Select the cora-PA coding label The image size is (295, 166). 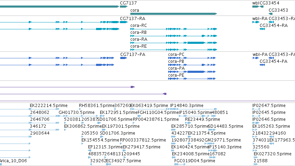[176, 68]
